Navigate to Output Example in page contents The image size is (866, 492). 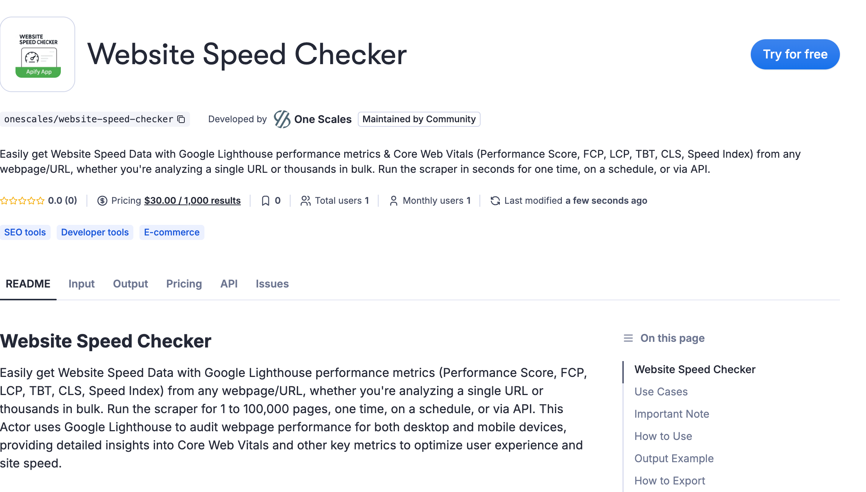(x=674, y=458)
